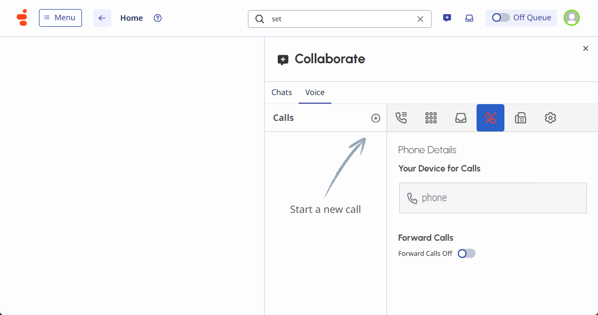Viewport: 598px width, 315px height.
Task: Select the phone details icon
Action: [x=490, y=118]
